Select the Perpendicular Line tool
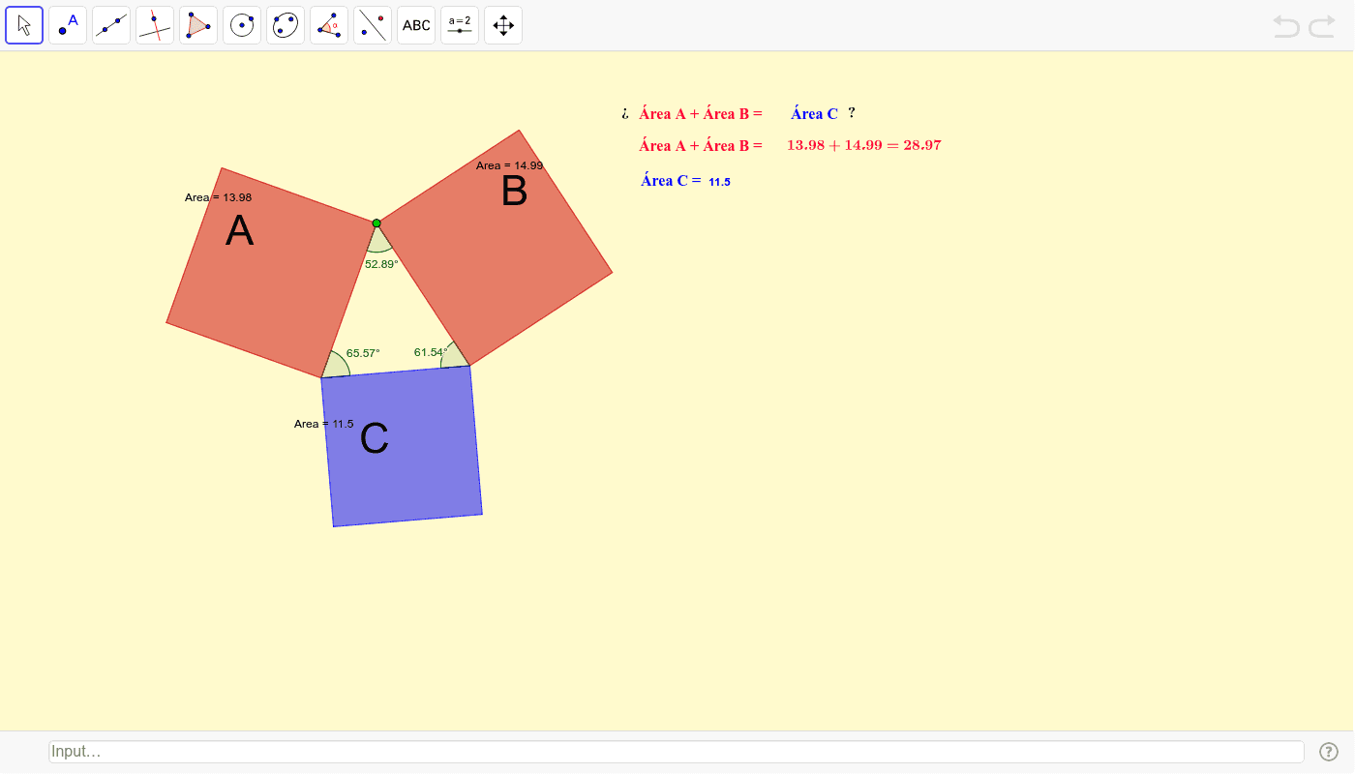Image resolution: width=1355 pixels, height=774 pixels. pos(155,25)
